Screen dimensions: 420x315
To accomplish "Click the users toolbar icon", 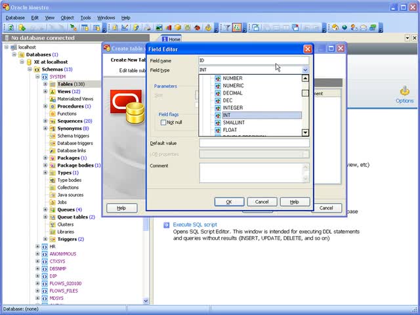I will [354, 28].
